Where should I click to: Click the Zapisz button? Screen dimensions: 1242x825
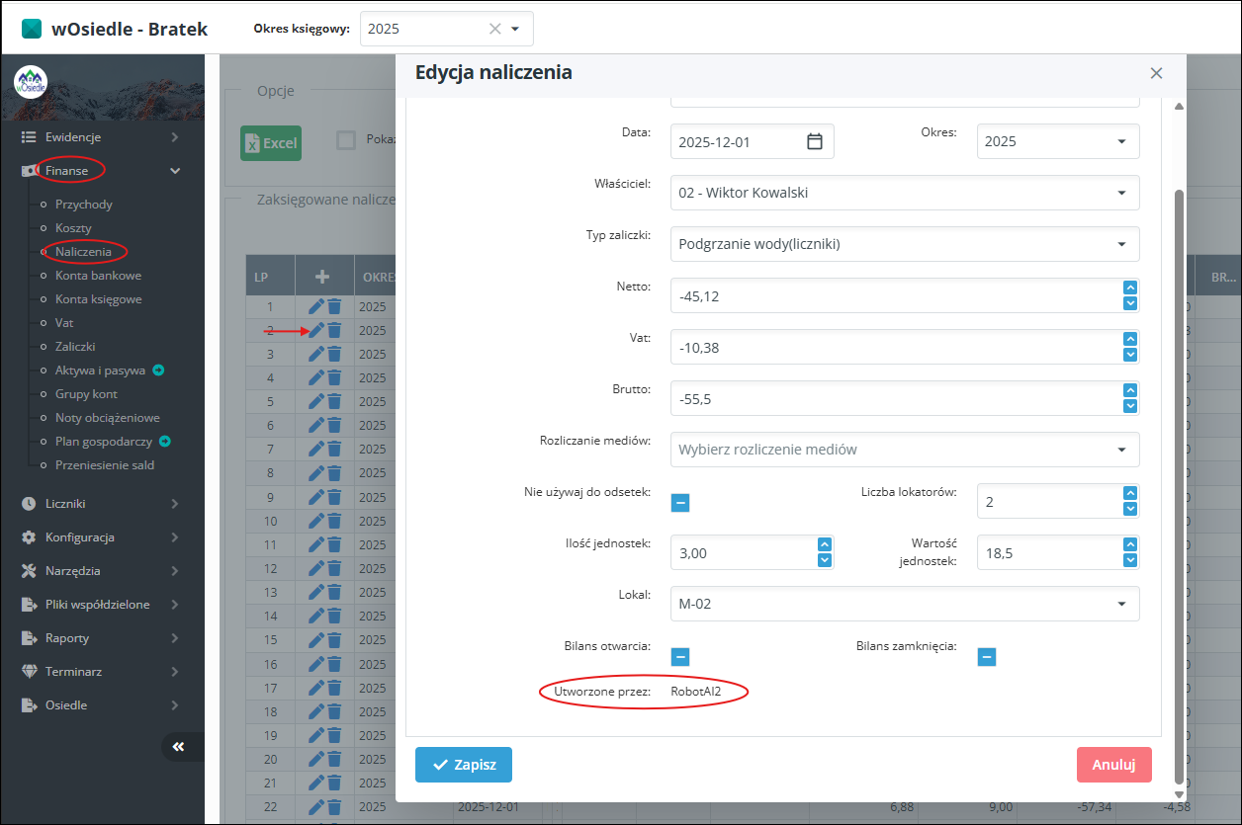point(464,765)
